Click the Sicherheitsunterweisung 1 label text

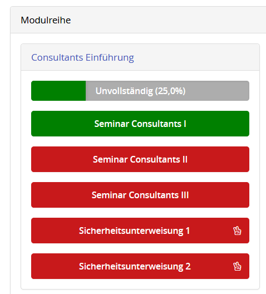(x=134, y=231)
